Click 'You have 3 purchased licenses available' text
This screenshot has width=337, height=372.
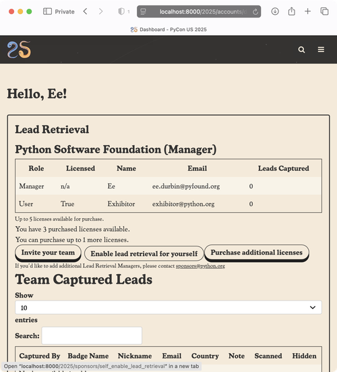[x=73, y=229]
